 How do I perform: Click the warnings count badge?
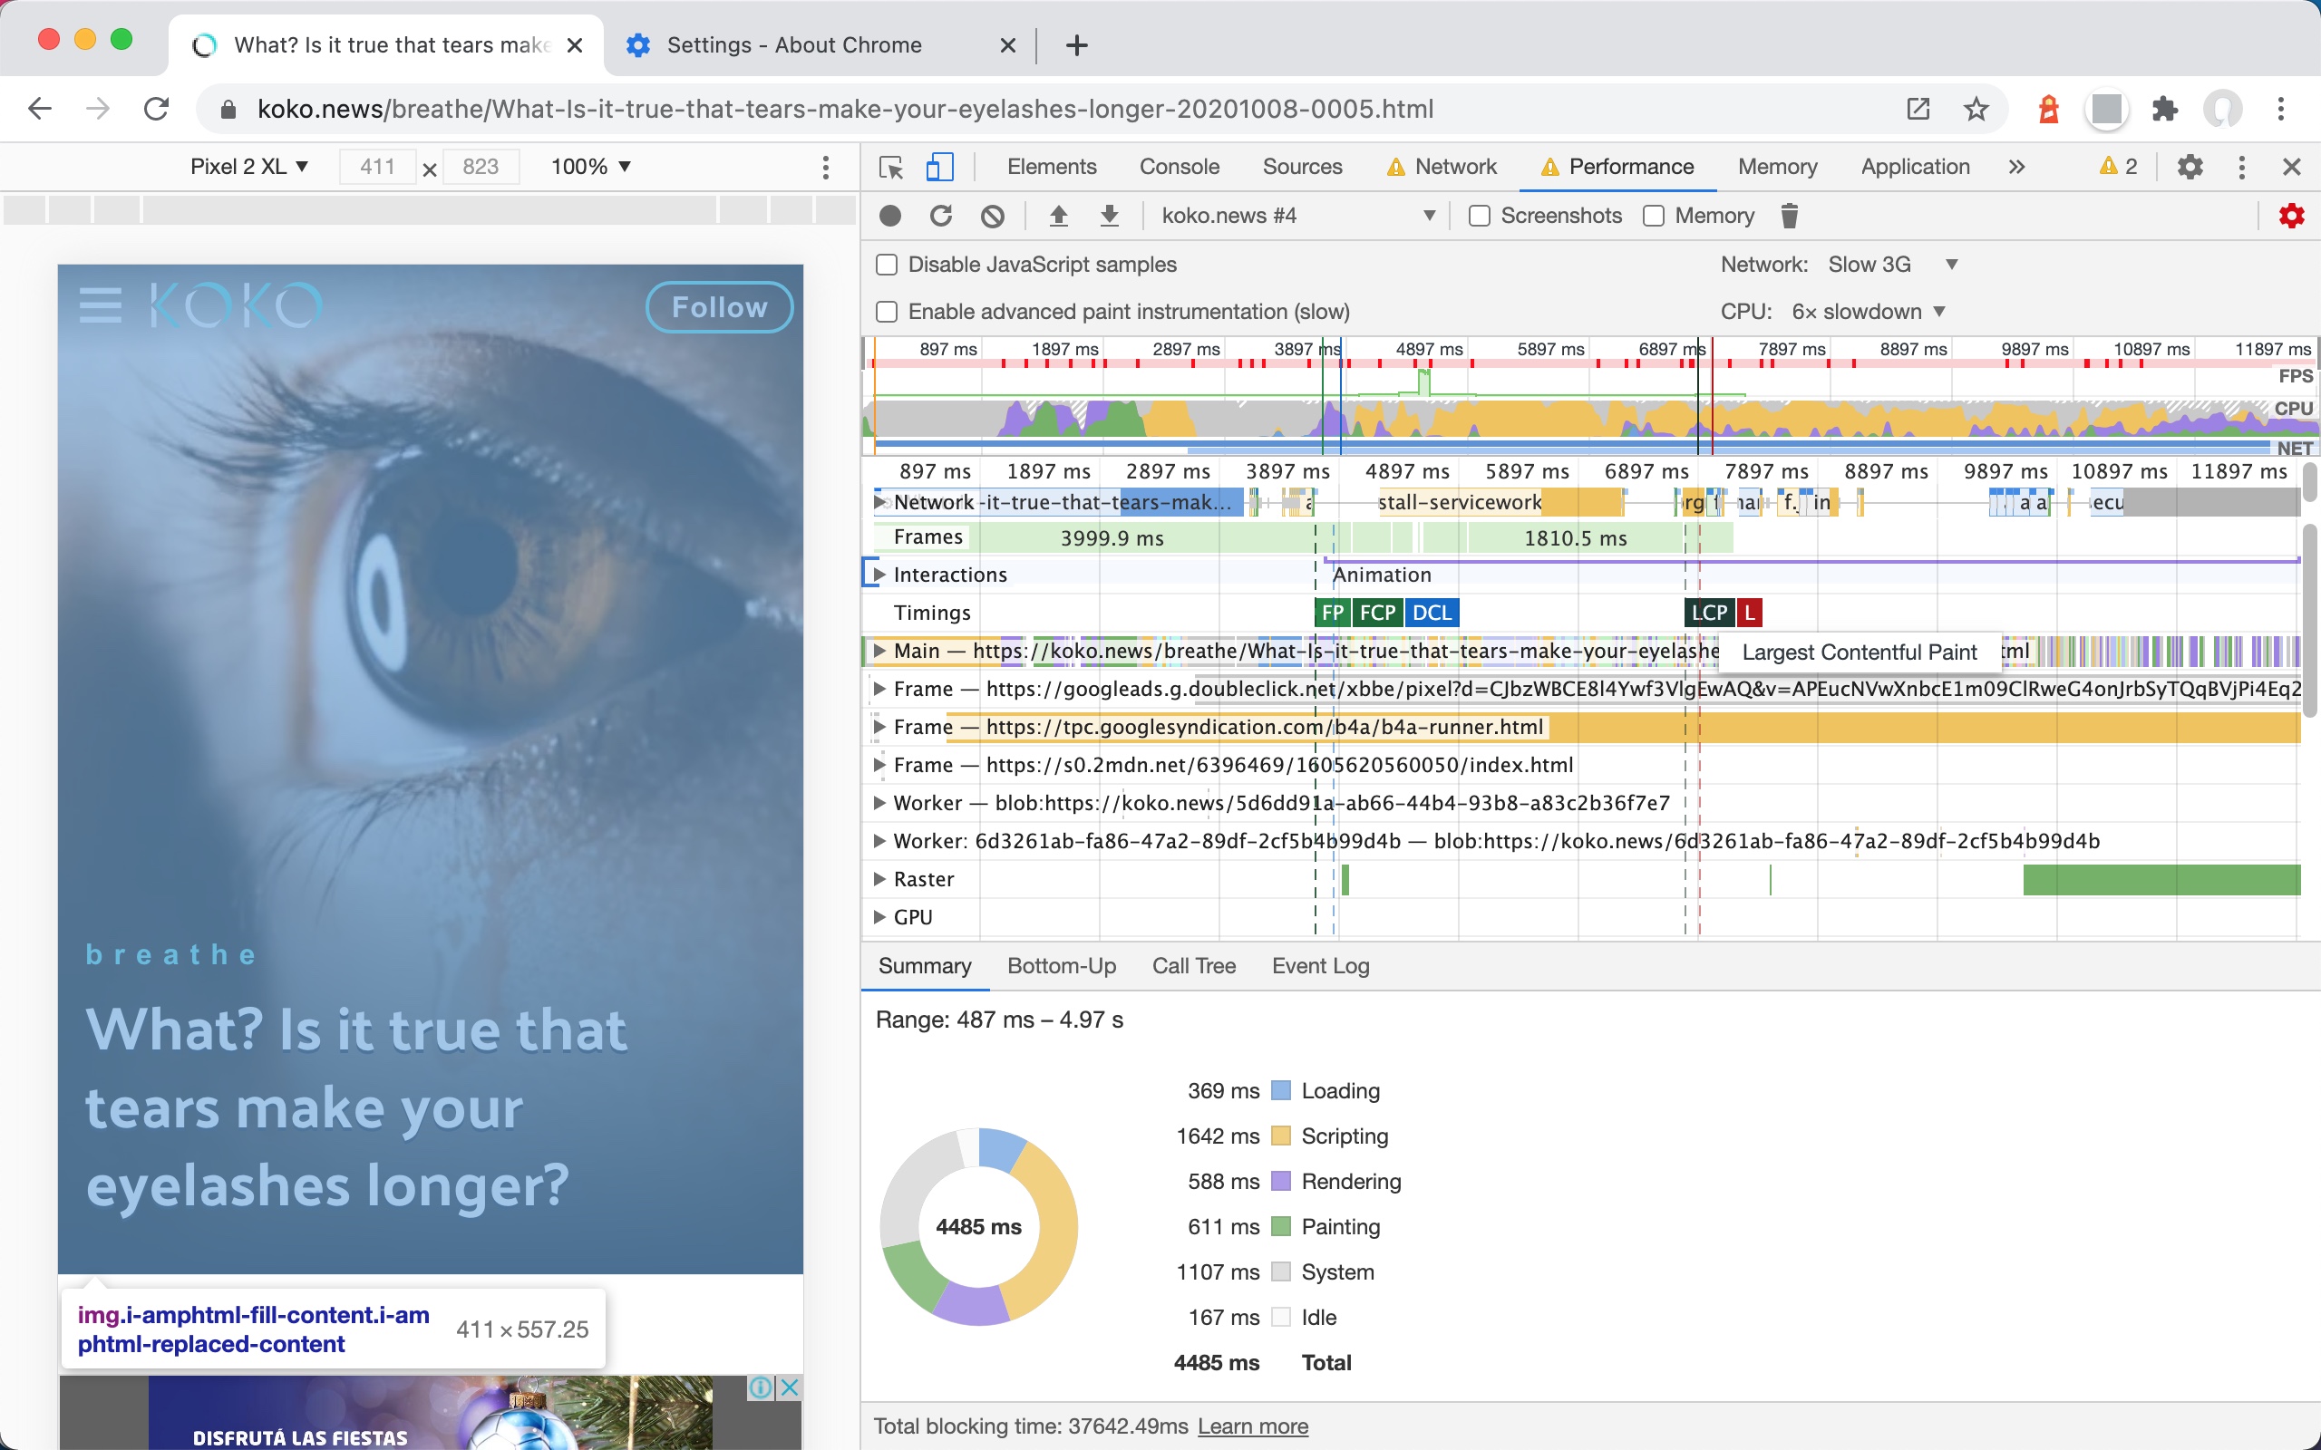pyautogui.click(x=2118, y=167)
